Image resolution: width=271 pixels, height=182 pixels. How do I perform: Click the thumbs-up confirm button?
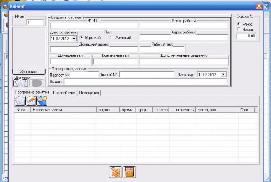pyautogui.click(x=115, y=172)
